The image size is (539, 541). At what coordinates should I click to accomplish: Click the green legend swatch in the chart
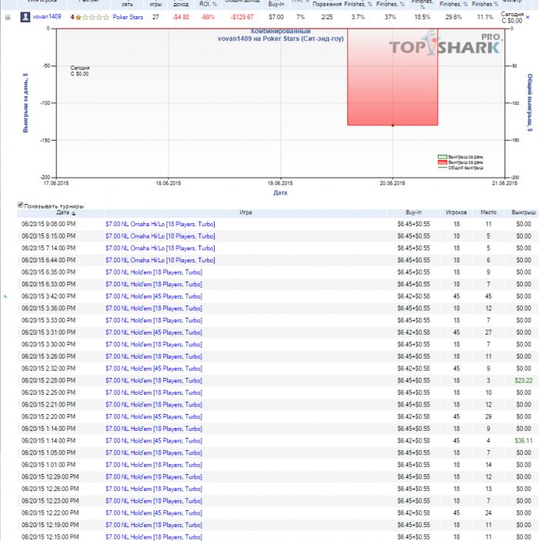tap(442, 157)
